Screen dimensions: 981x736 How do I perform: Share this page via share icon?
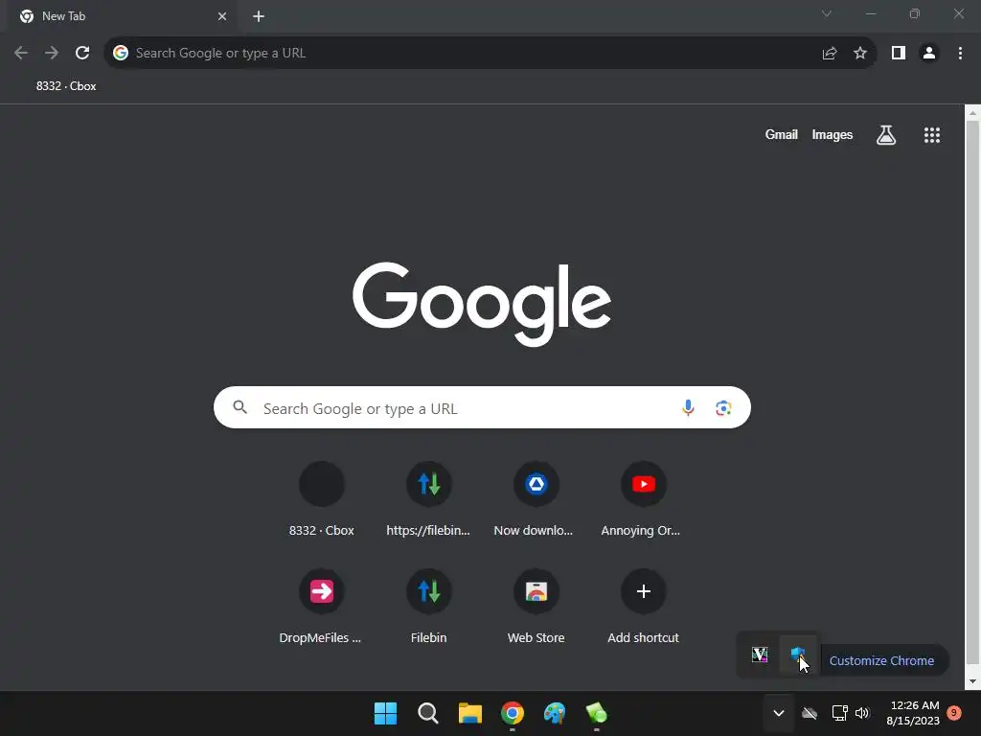click(830, 54)
